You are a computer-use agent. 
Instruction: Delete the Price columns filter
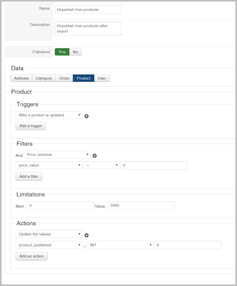pos(95,156)
